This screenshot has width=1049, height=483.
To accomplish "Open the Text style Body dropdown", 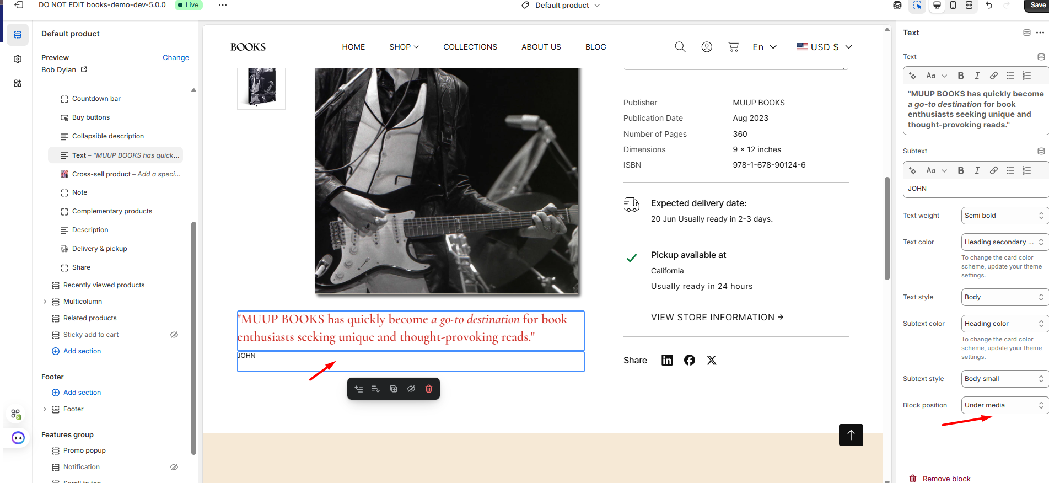I will 1004,297.
